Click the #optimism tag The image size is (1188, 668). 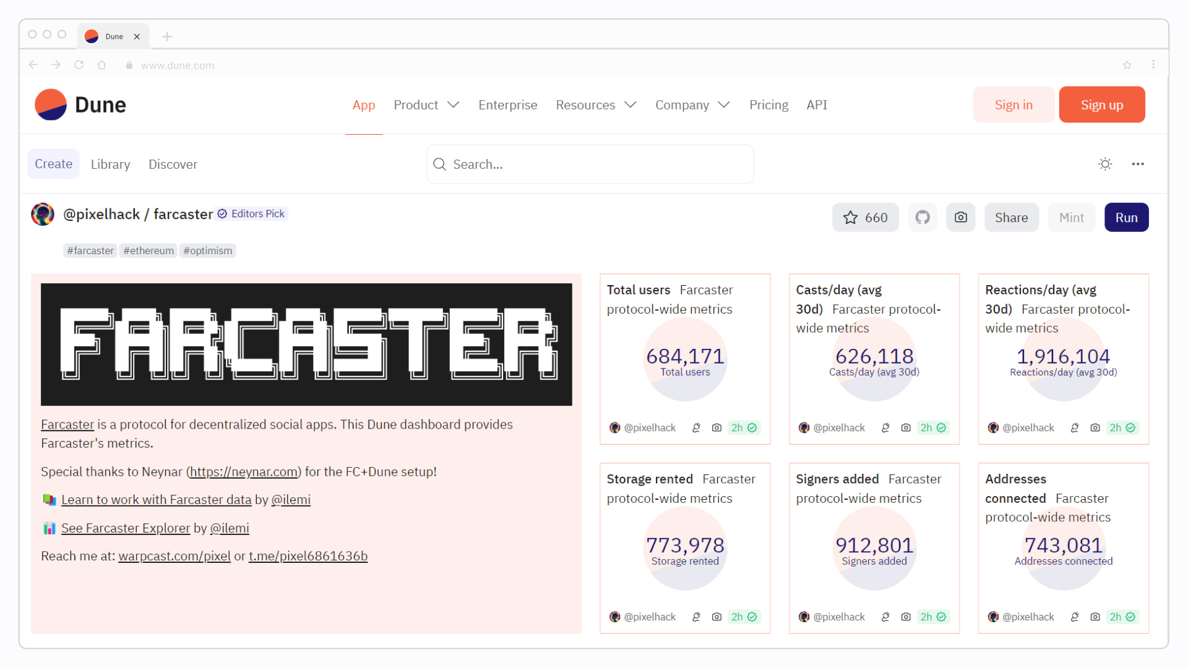point(208,250)
